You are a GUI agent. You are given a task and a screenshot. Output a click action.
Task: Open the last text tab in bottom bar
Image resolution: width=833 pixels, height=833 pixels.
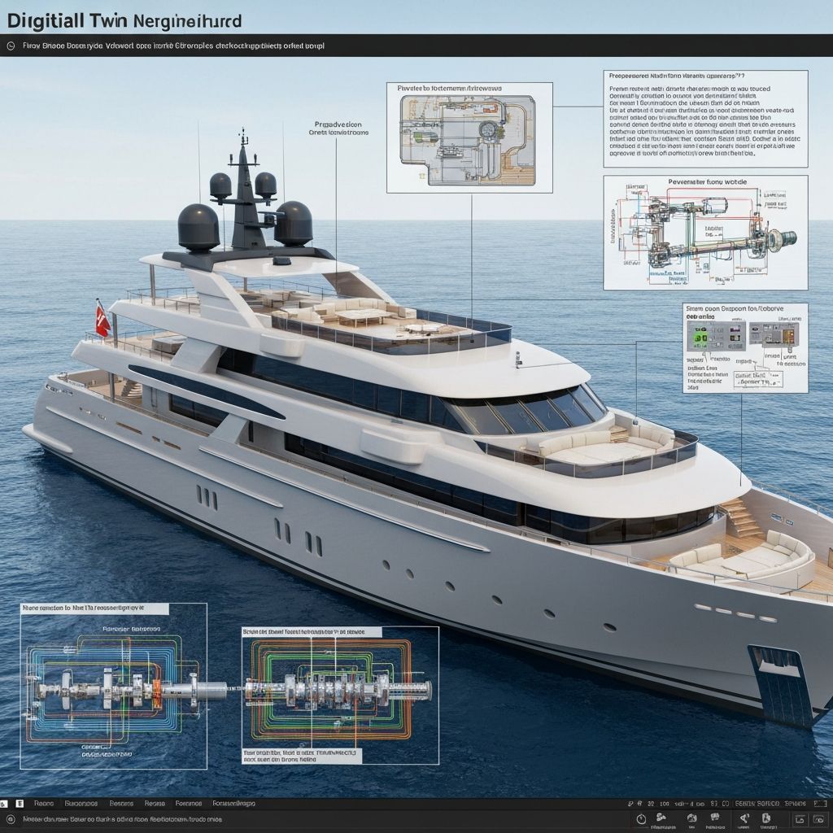point(233,803)
